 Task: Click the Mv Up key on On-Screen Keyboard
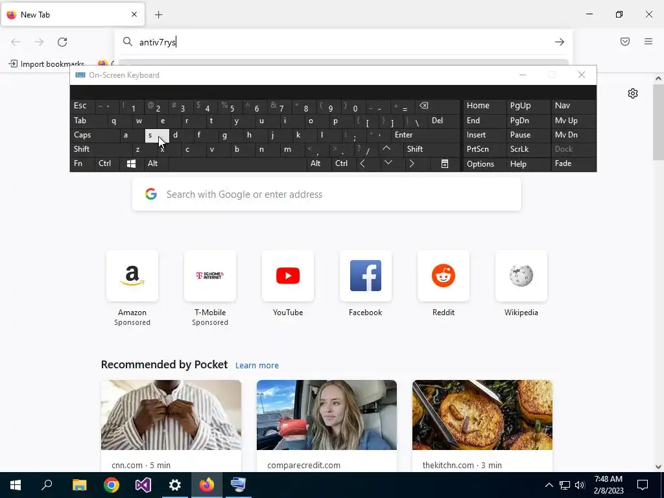[573, 121]
